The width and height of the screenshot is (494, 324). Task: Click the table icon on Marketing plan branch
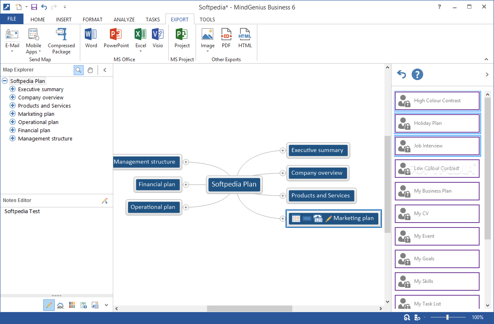pos(296,218)
